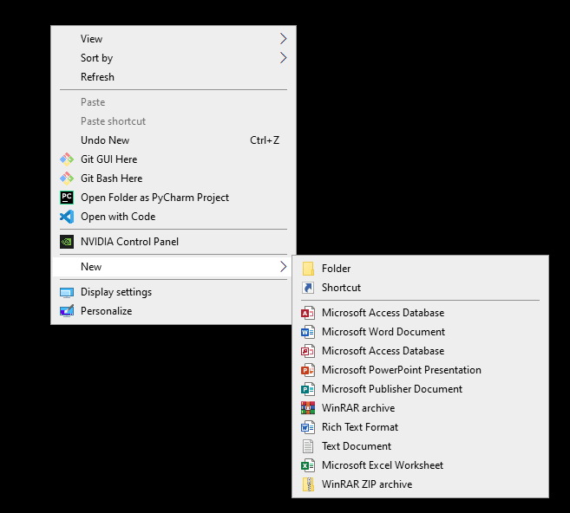Viewport: 570px width, 513px height.
Task: Click the Git GUI Here icon
Action: pyautogui.click(x=67, y=159)
